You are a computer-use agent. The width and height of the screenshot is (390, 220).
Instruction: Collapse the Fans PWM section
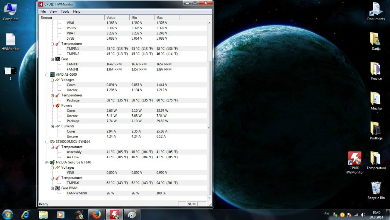[x=52, y=188]
